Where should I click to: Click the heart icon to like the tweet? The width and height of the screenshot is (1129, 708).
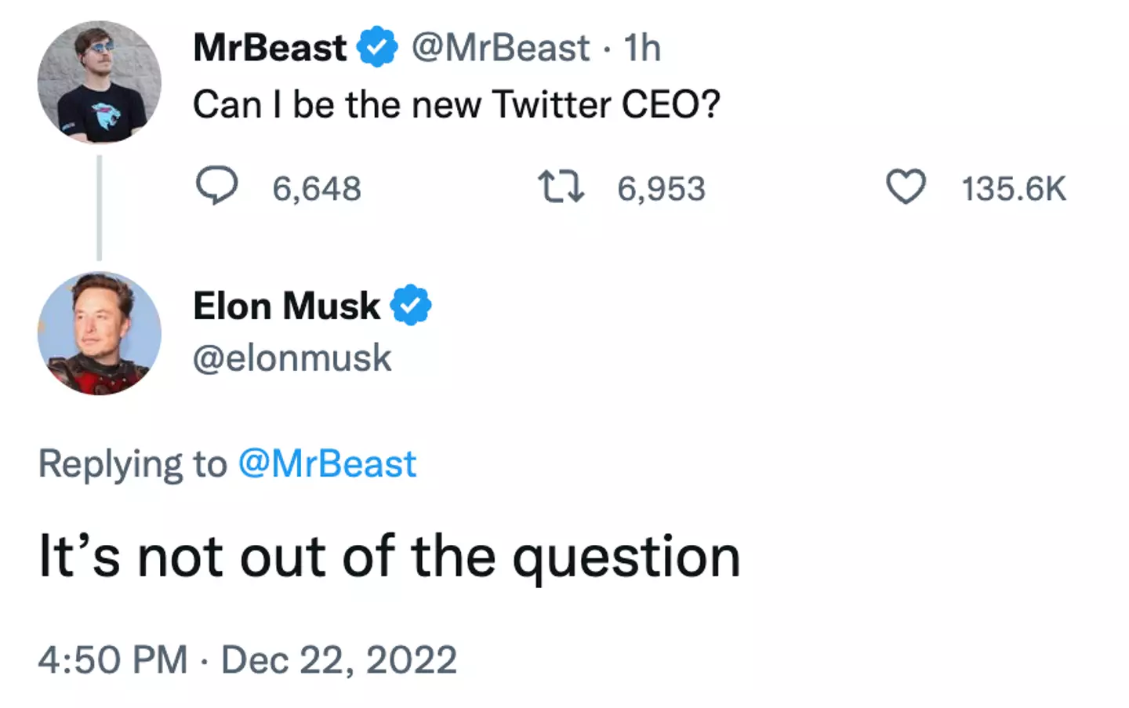pos(906,187)
